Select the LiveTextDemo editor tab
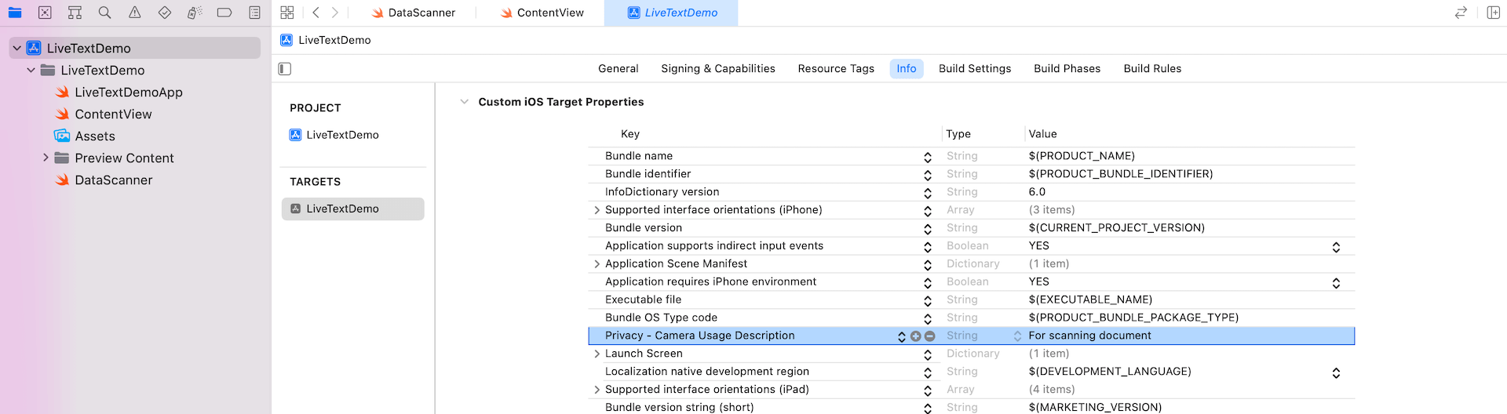 (x=671, y=13)
